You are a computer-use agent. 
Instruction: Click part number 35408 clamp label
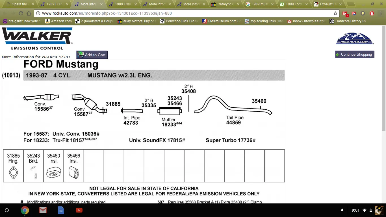click(x=188, y=91)
